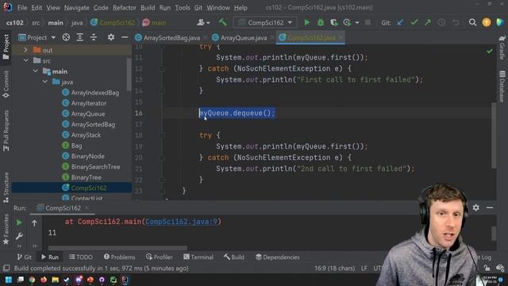Open the Git tool window button
Viewport: 508px width, 286px height.
25,257
